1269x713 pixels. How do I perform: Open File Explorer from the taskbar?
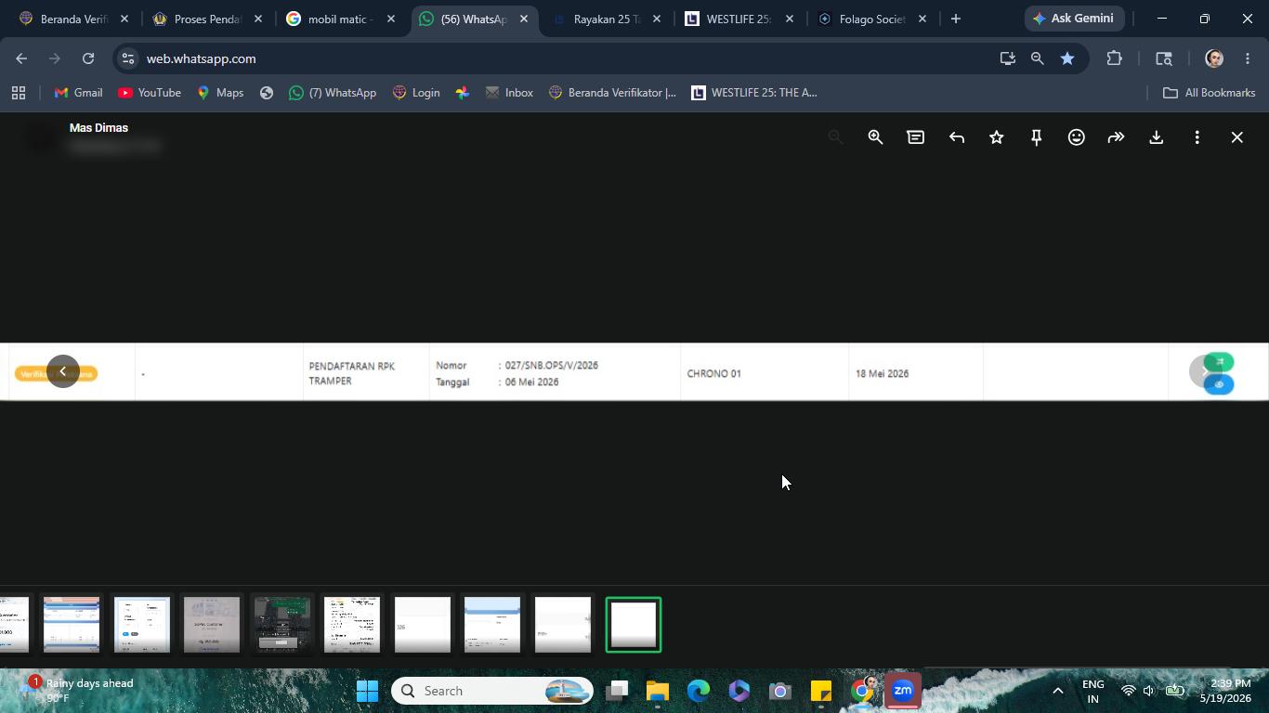click(x=658, y=691)
